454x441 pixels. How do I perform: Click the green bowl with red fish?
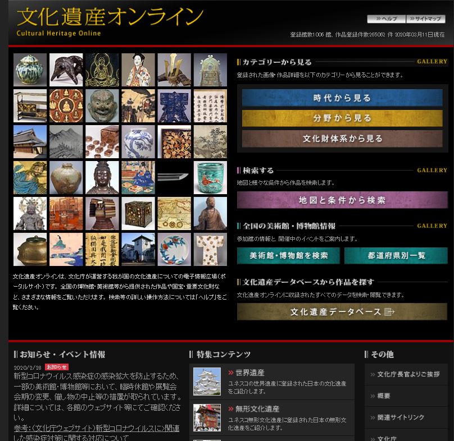[210, 177]
